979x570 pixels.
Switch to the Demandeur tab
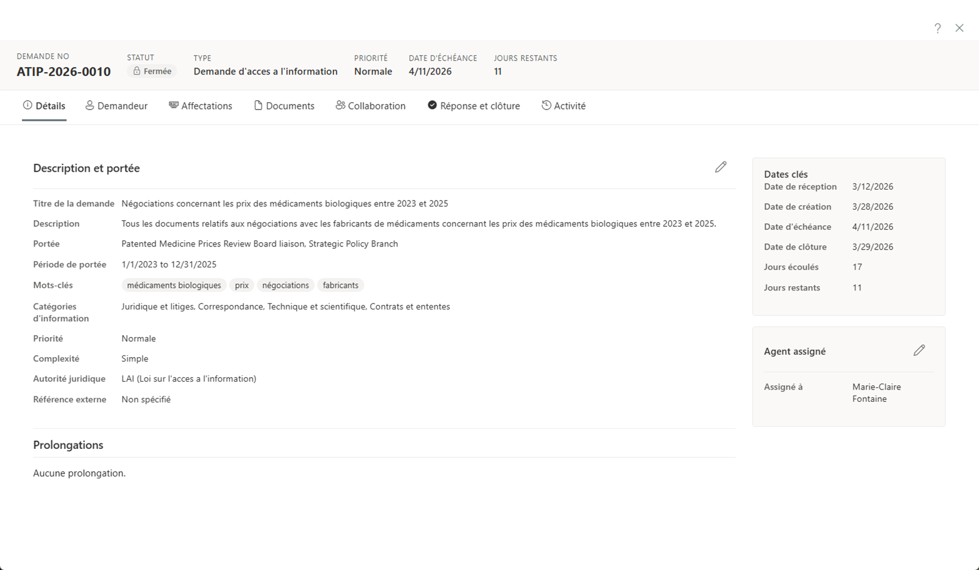pyautogui.click(x=116, y=106)
